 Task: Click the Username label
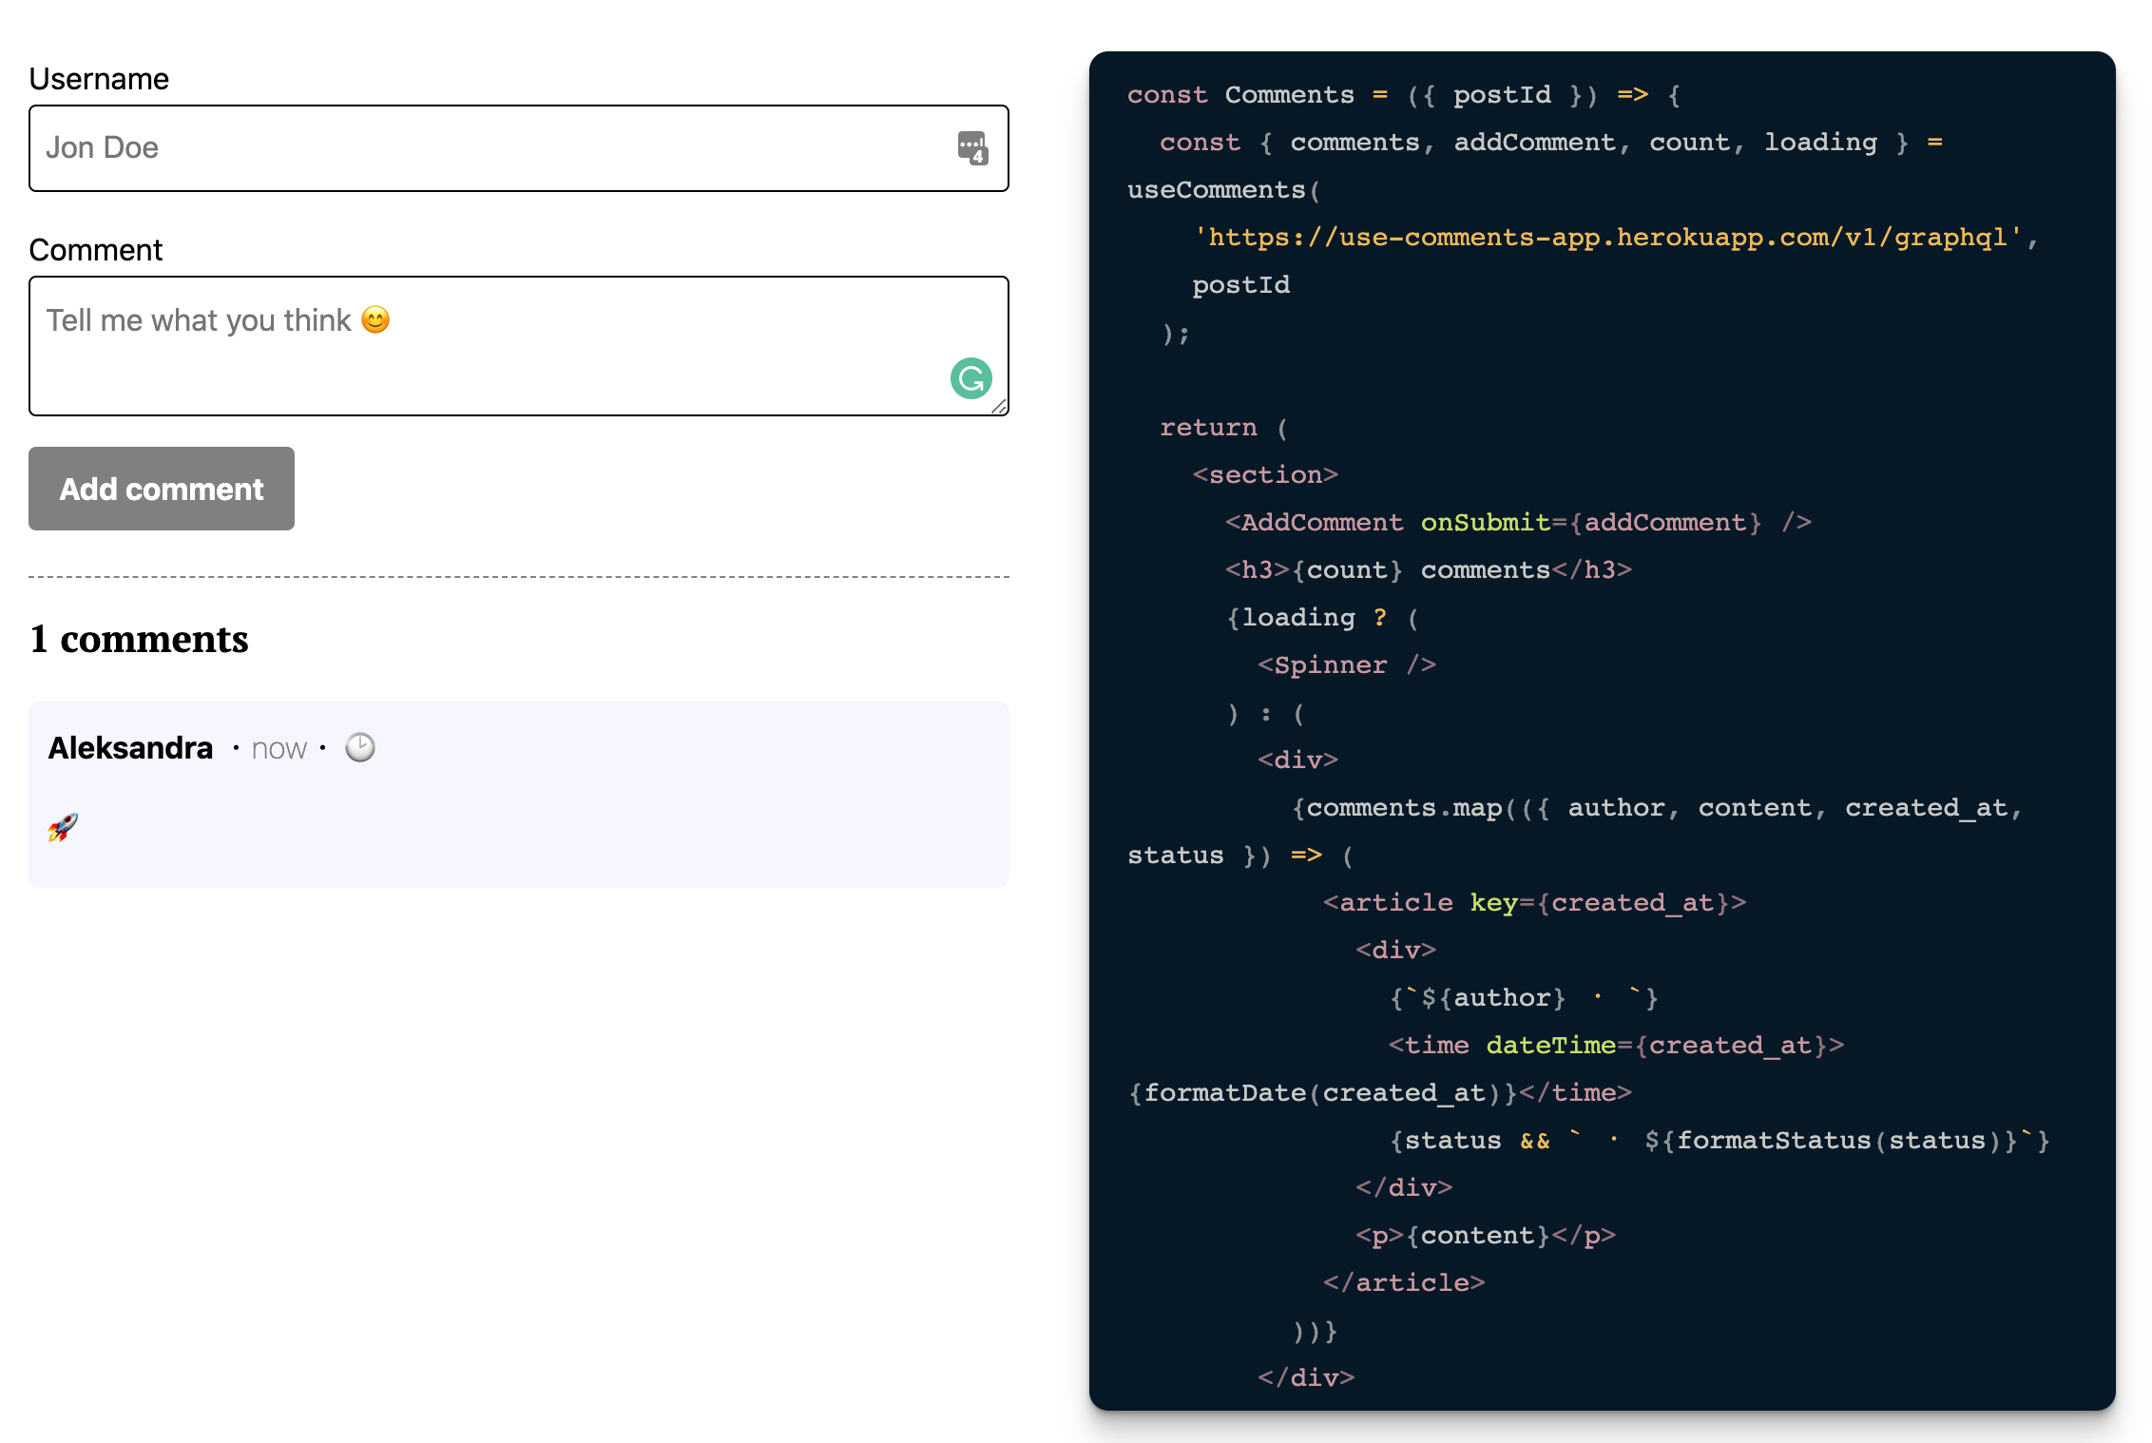(x=99, y=79)
